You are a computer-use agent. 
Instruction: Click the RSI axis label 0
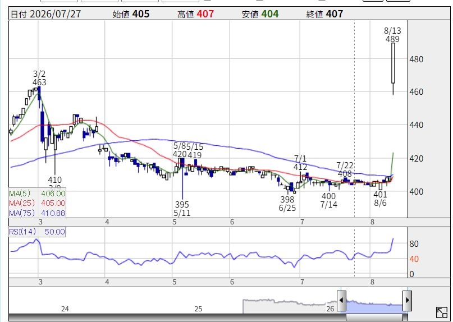click(411, 274)
